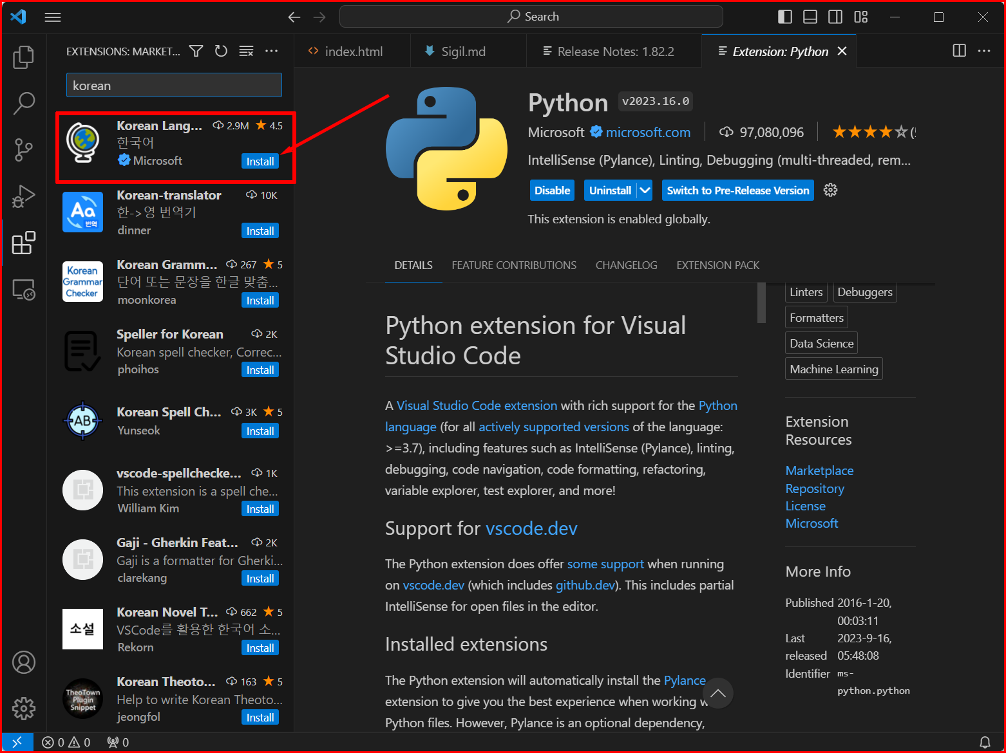1006x753 pixels.
Task: Clear extensions search results
Action: point(246,51)
